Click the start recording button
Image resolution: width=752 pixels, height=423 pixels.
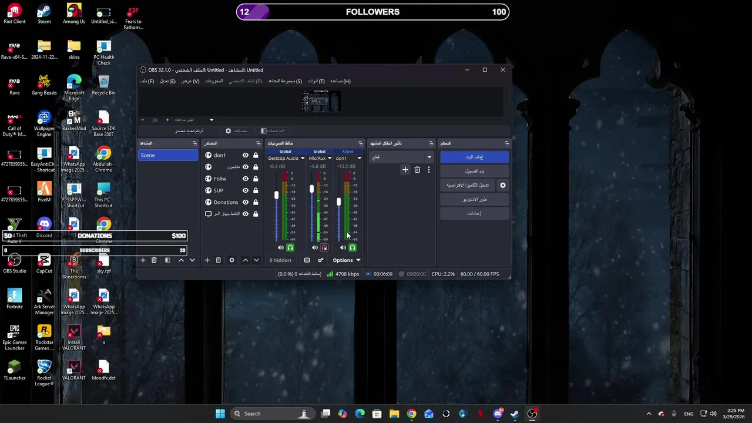(474, 171)
